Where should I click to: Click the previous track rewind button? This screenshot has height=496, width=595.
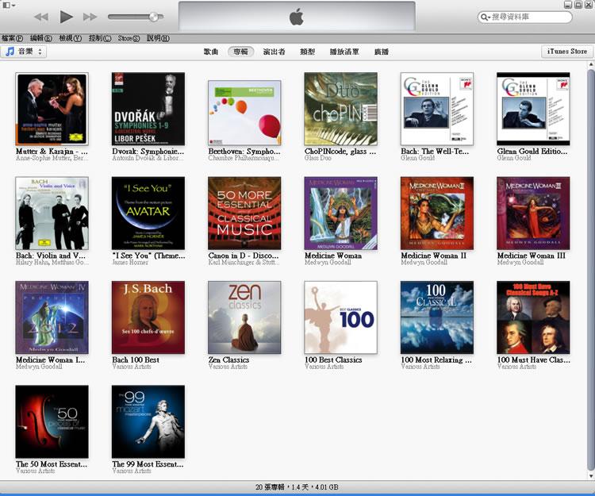(41, 17)
